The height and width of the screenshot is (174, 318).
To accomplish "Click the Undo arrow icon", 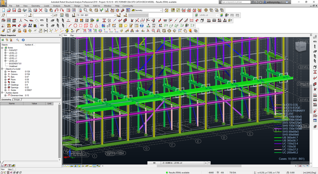I will click(x=56, y=10).
